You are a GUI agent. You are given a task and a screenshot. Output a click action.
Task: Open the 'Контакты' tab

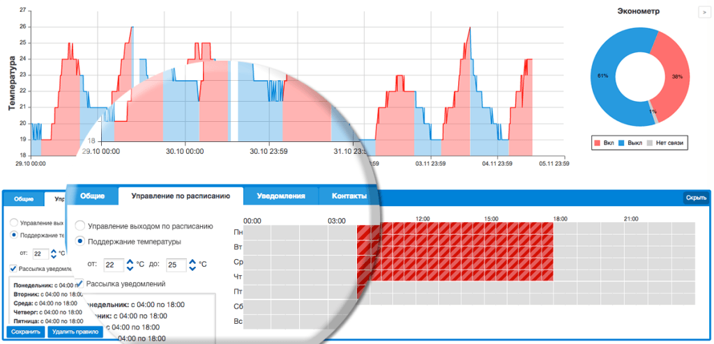click(x=349, y=196)
